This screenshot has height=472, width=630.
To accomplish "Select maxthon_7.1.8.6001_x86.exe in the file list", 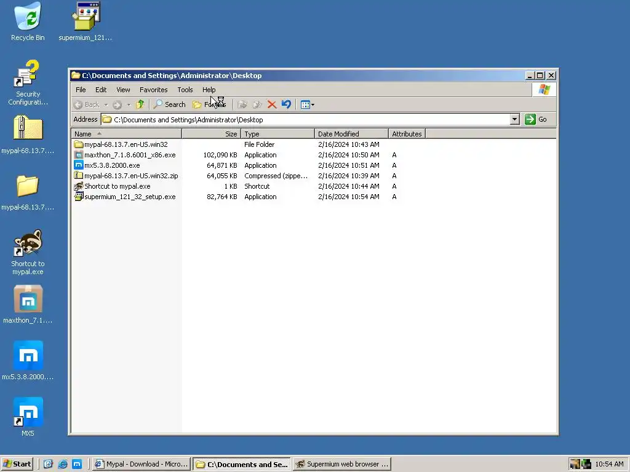I will click(125, 155).
